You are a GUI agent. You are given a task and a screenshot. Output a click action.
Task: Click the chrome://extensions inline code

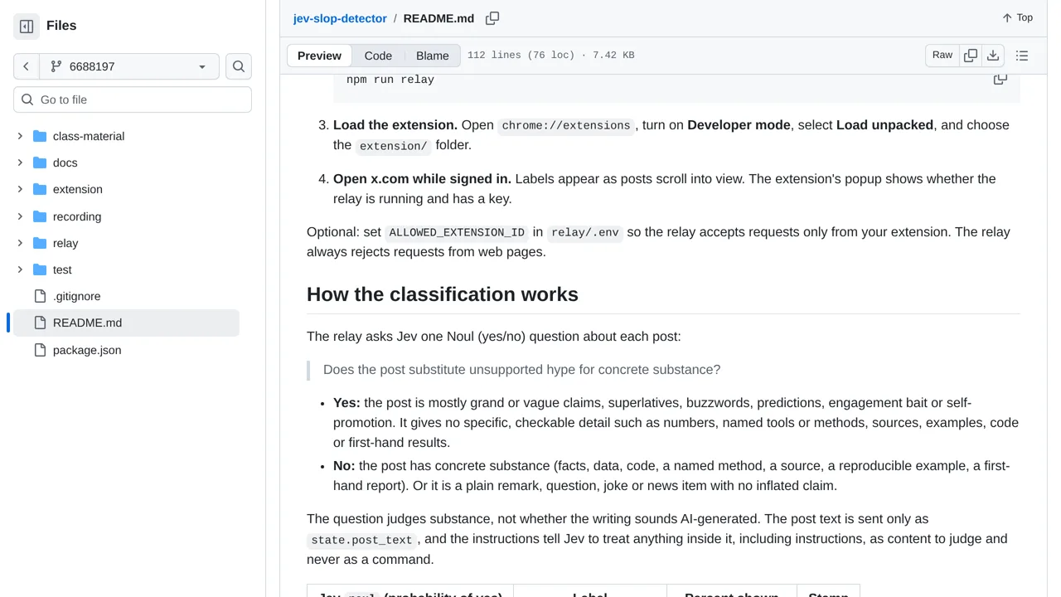coord(566,126)
